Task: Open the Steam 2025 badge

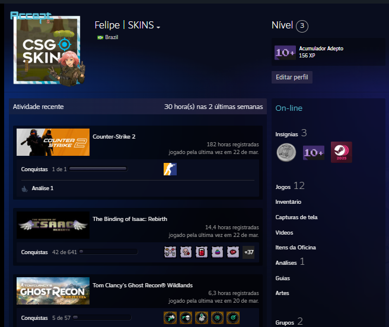Action: pos(342,152)
